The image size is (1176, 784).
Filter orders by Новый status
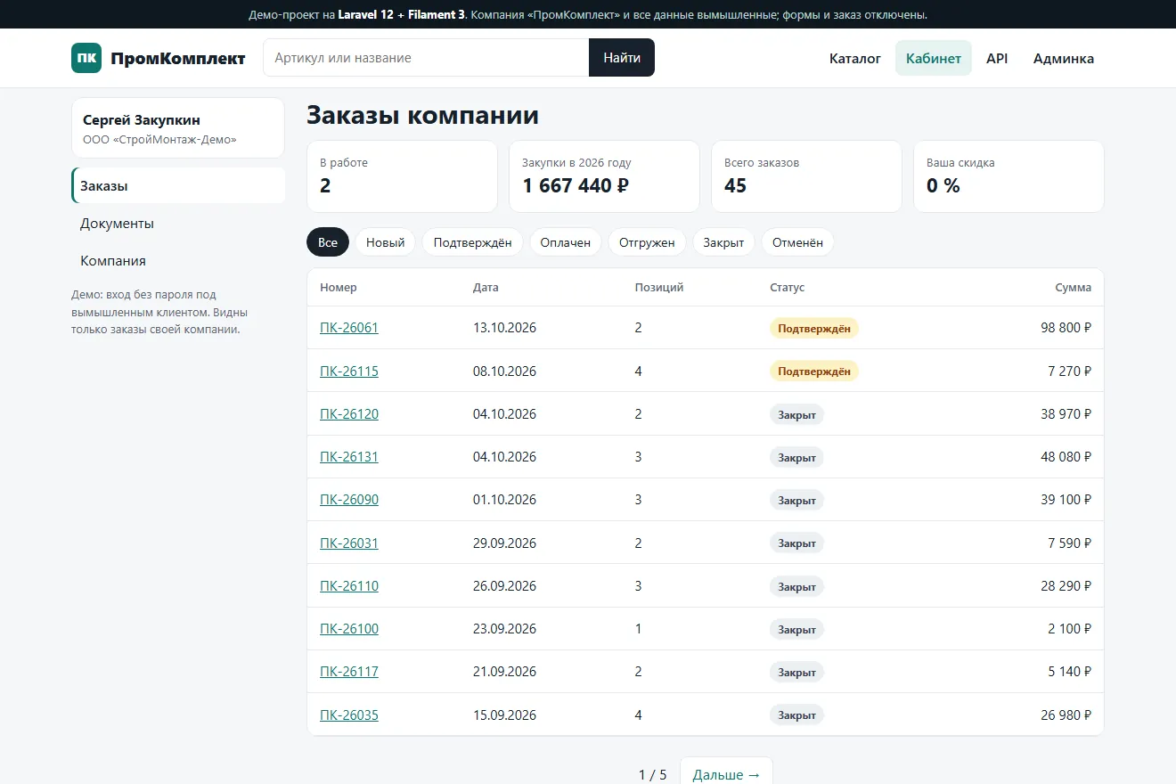pyautogui.click(x=386, y=242)
